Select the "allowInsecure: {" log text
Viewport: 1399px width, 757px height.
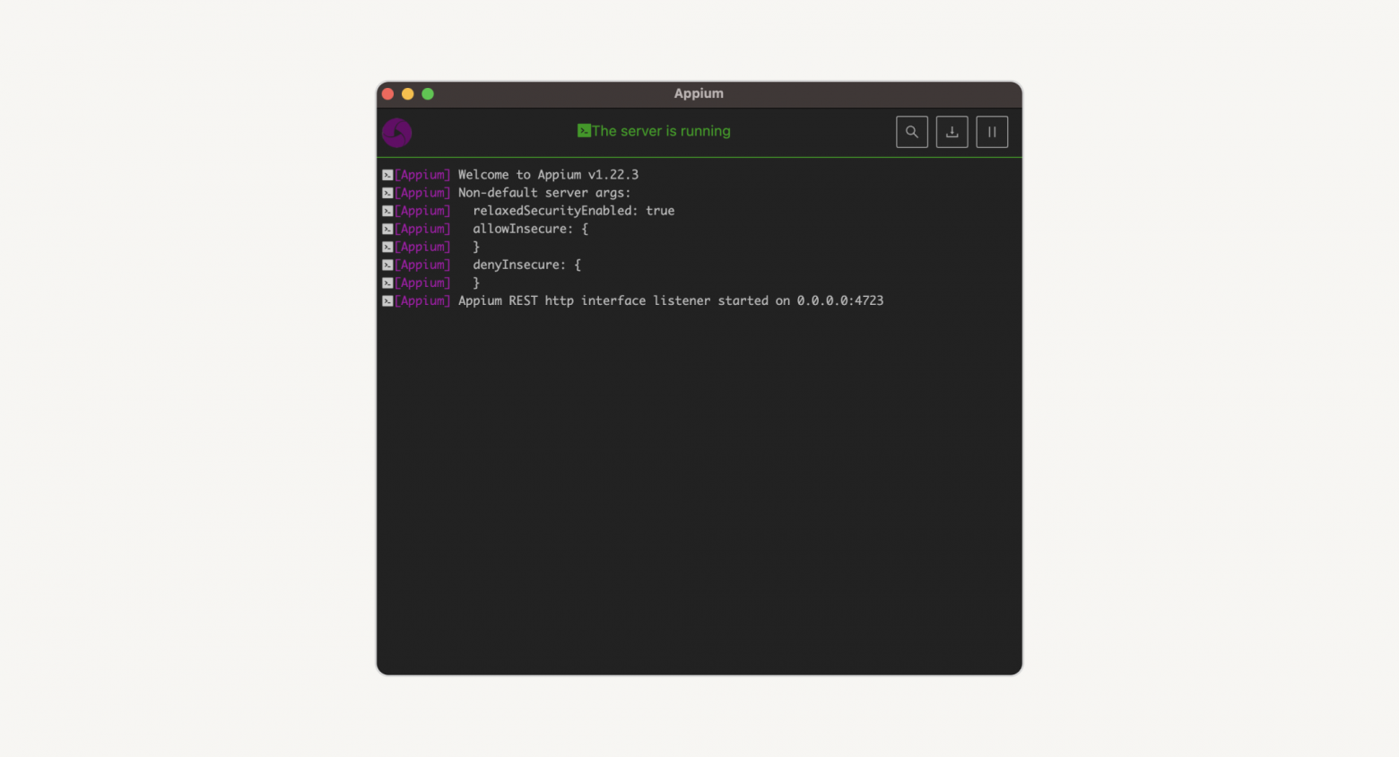(x=531, y=229)
